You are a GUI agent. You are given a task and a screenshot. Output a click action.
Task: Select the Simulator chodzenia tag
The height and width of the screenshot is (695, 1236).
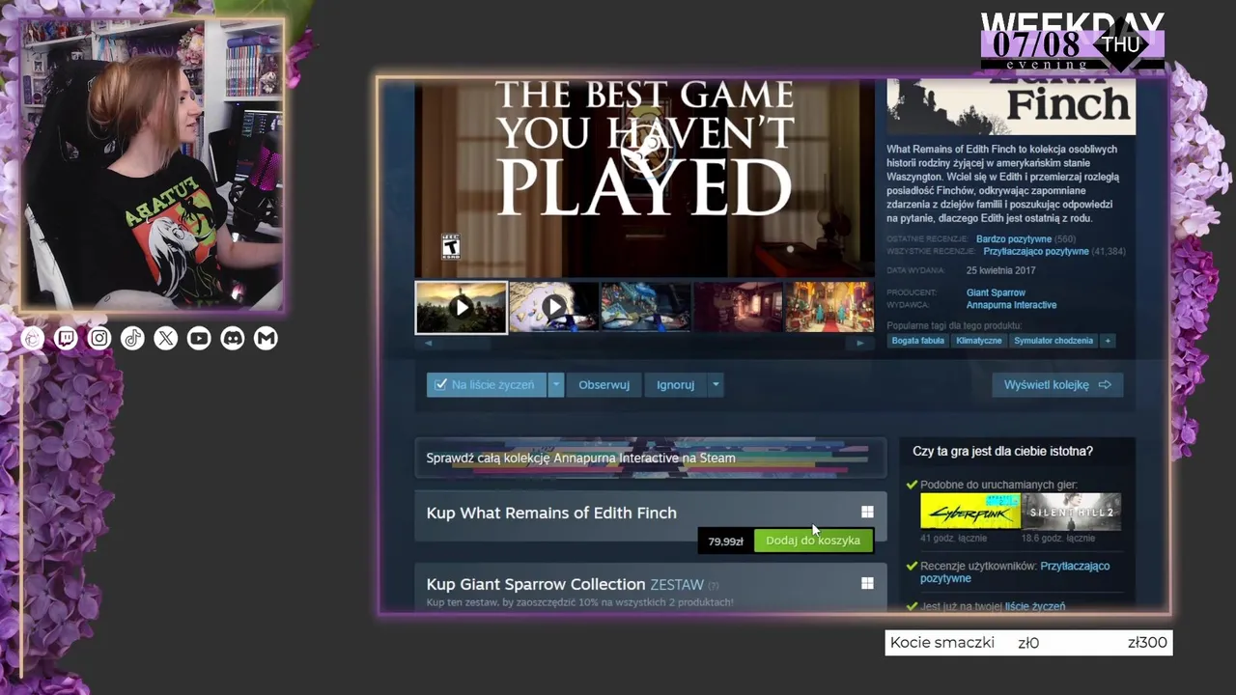[x=1053, y=341]
